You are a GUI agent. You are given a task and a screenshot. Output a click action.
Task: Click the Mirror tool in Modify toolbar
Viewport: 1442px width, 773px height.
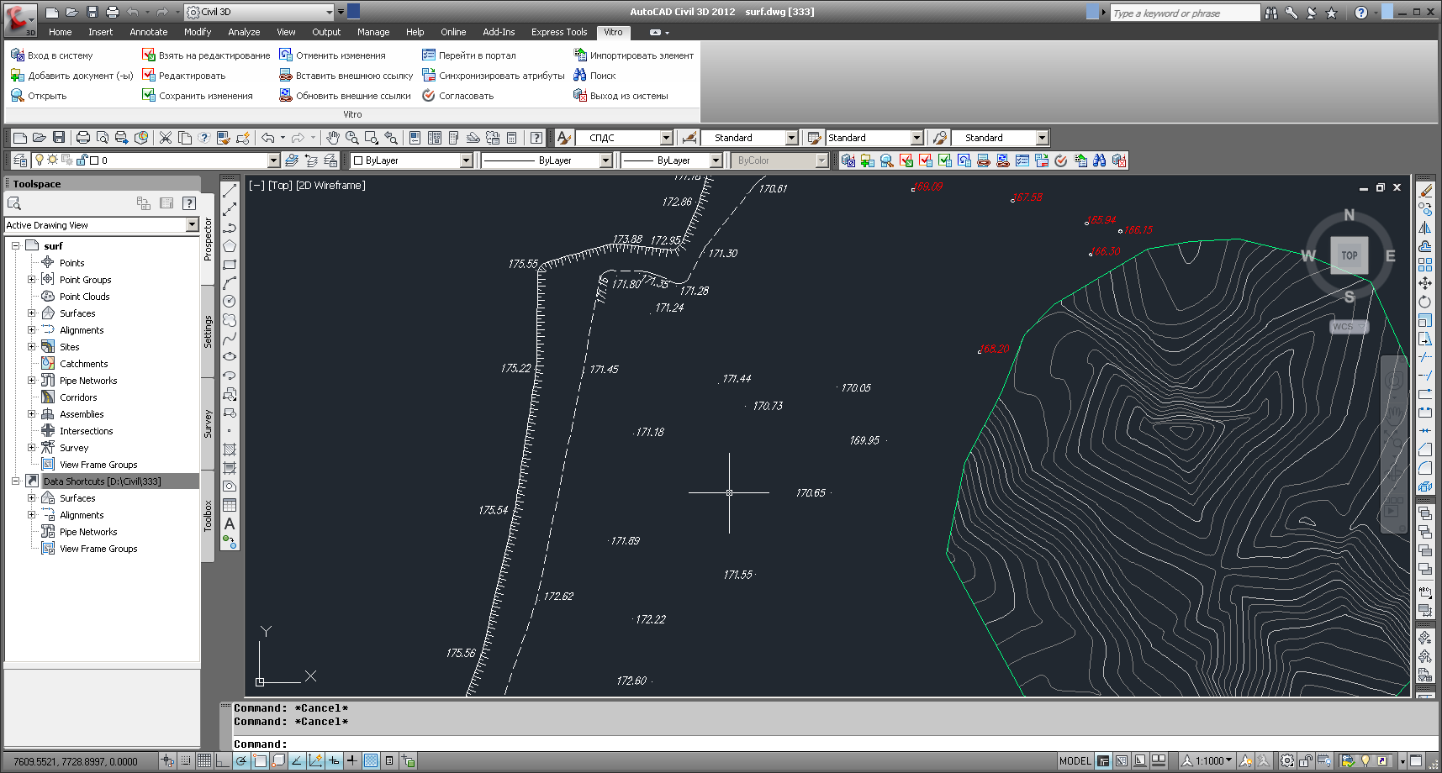click(1425, 228)
